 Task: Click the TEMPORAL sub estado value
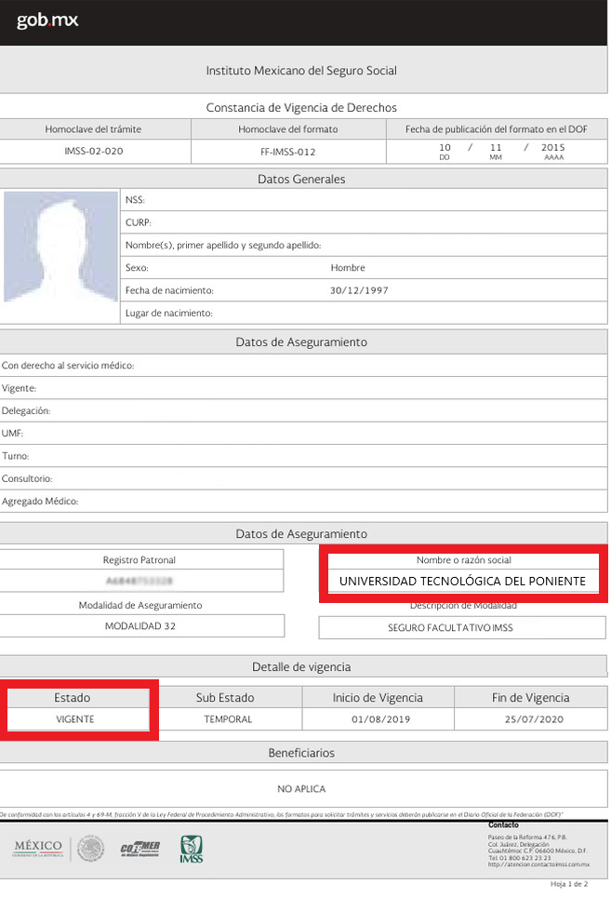(227, 719)
